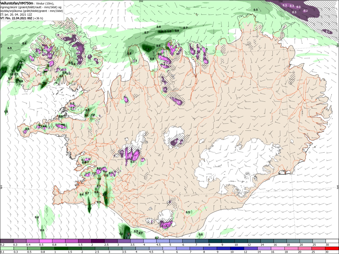Viewport: 339px width, 254px height.
Task: Click the Veðurstofan/HM750m map title
Action: 17,3
